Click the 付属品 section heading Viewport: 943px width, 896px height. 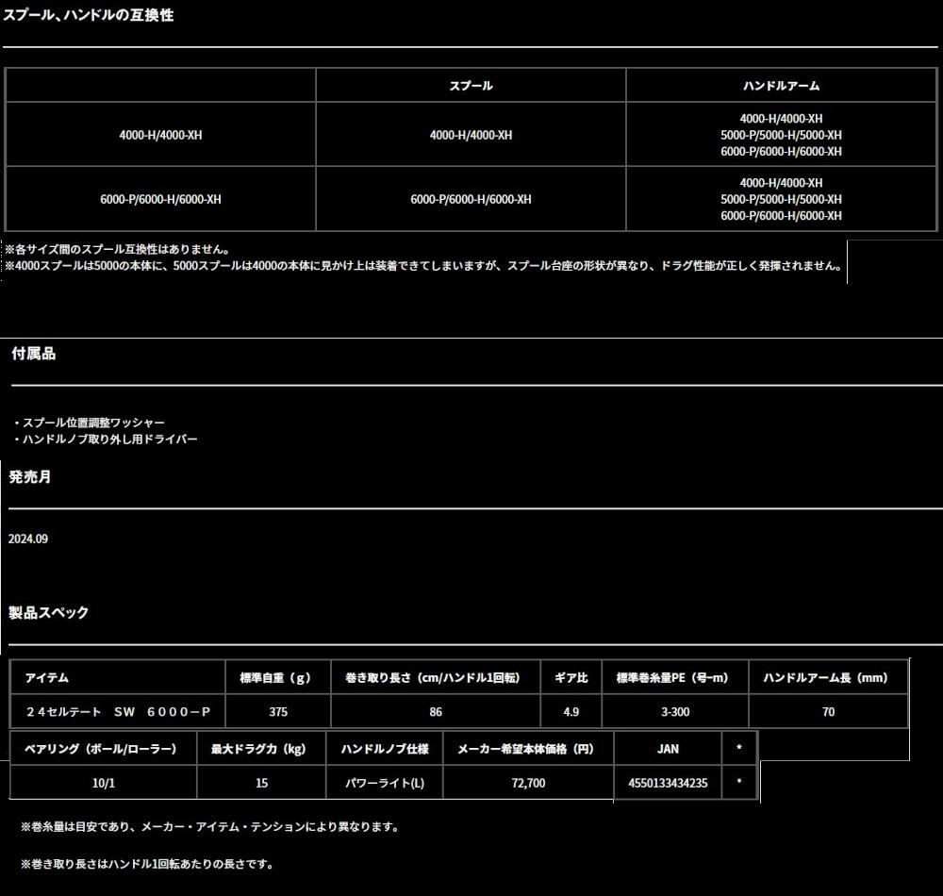[34, 354]
